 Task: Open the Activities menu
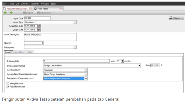25,4
